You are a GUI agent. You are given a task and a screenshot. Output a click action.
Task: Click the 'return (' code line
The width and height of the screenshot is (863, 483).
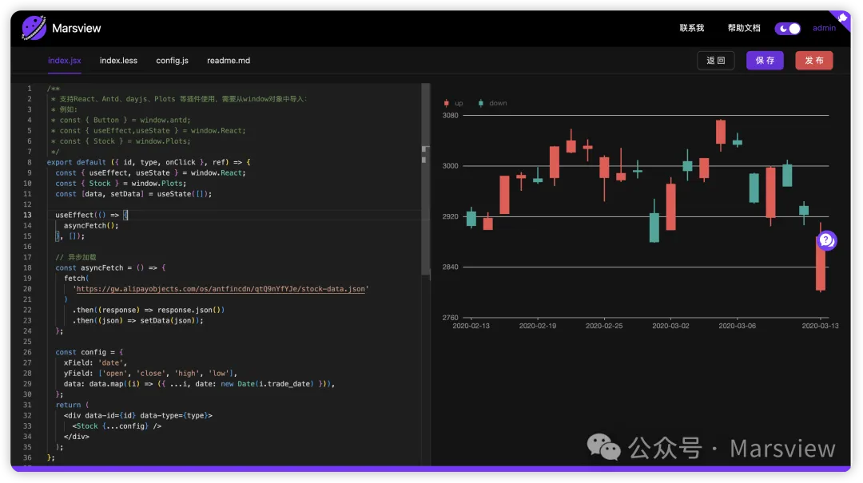(x=72, y=405)
